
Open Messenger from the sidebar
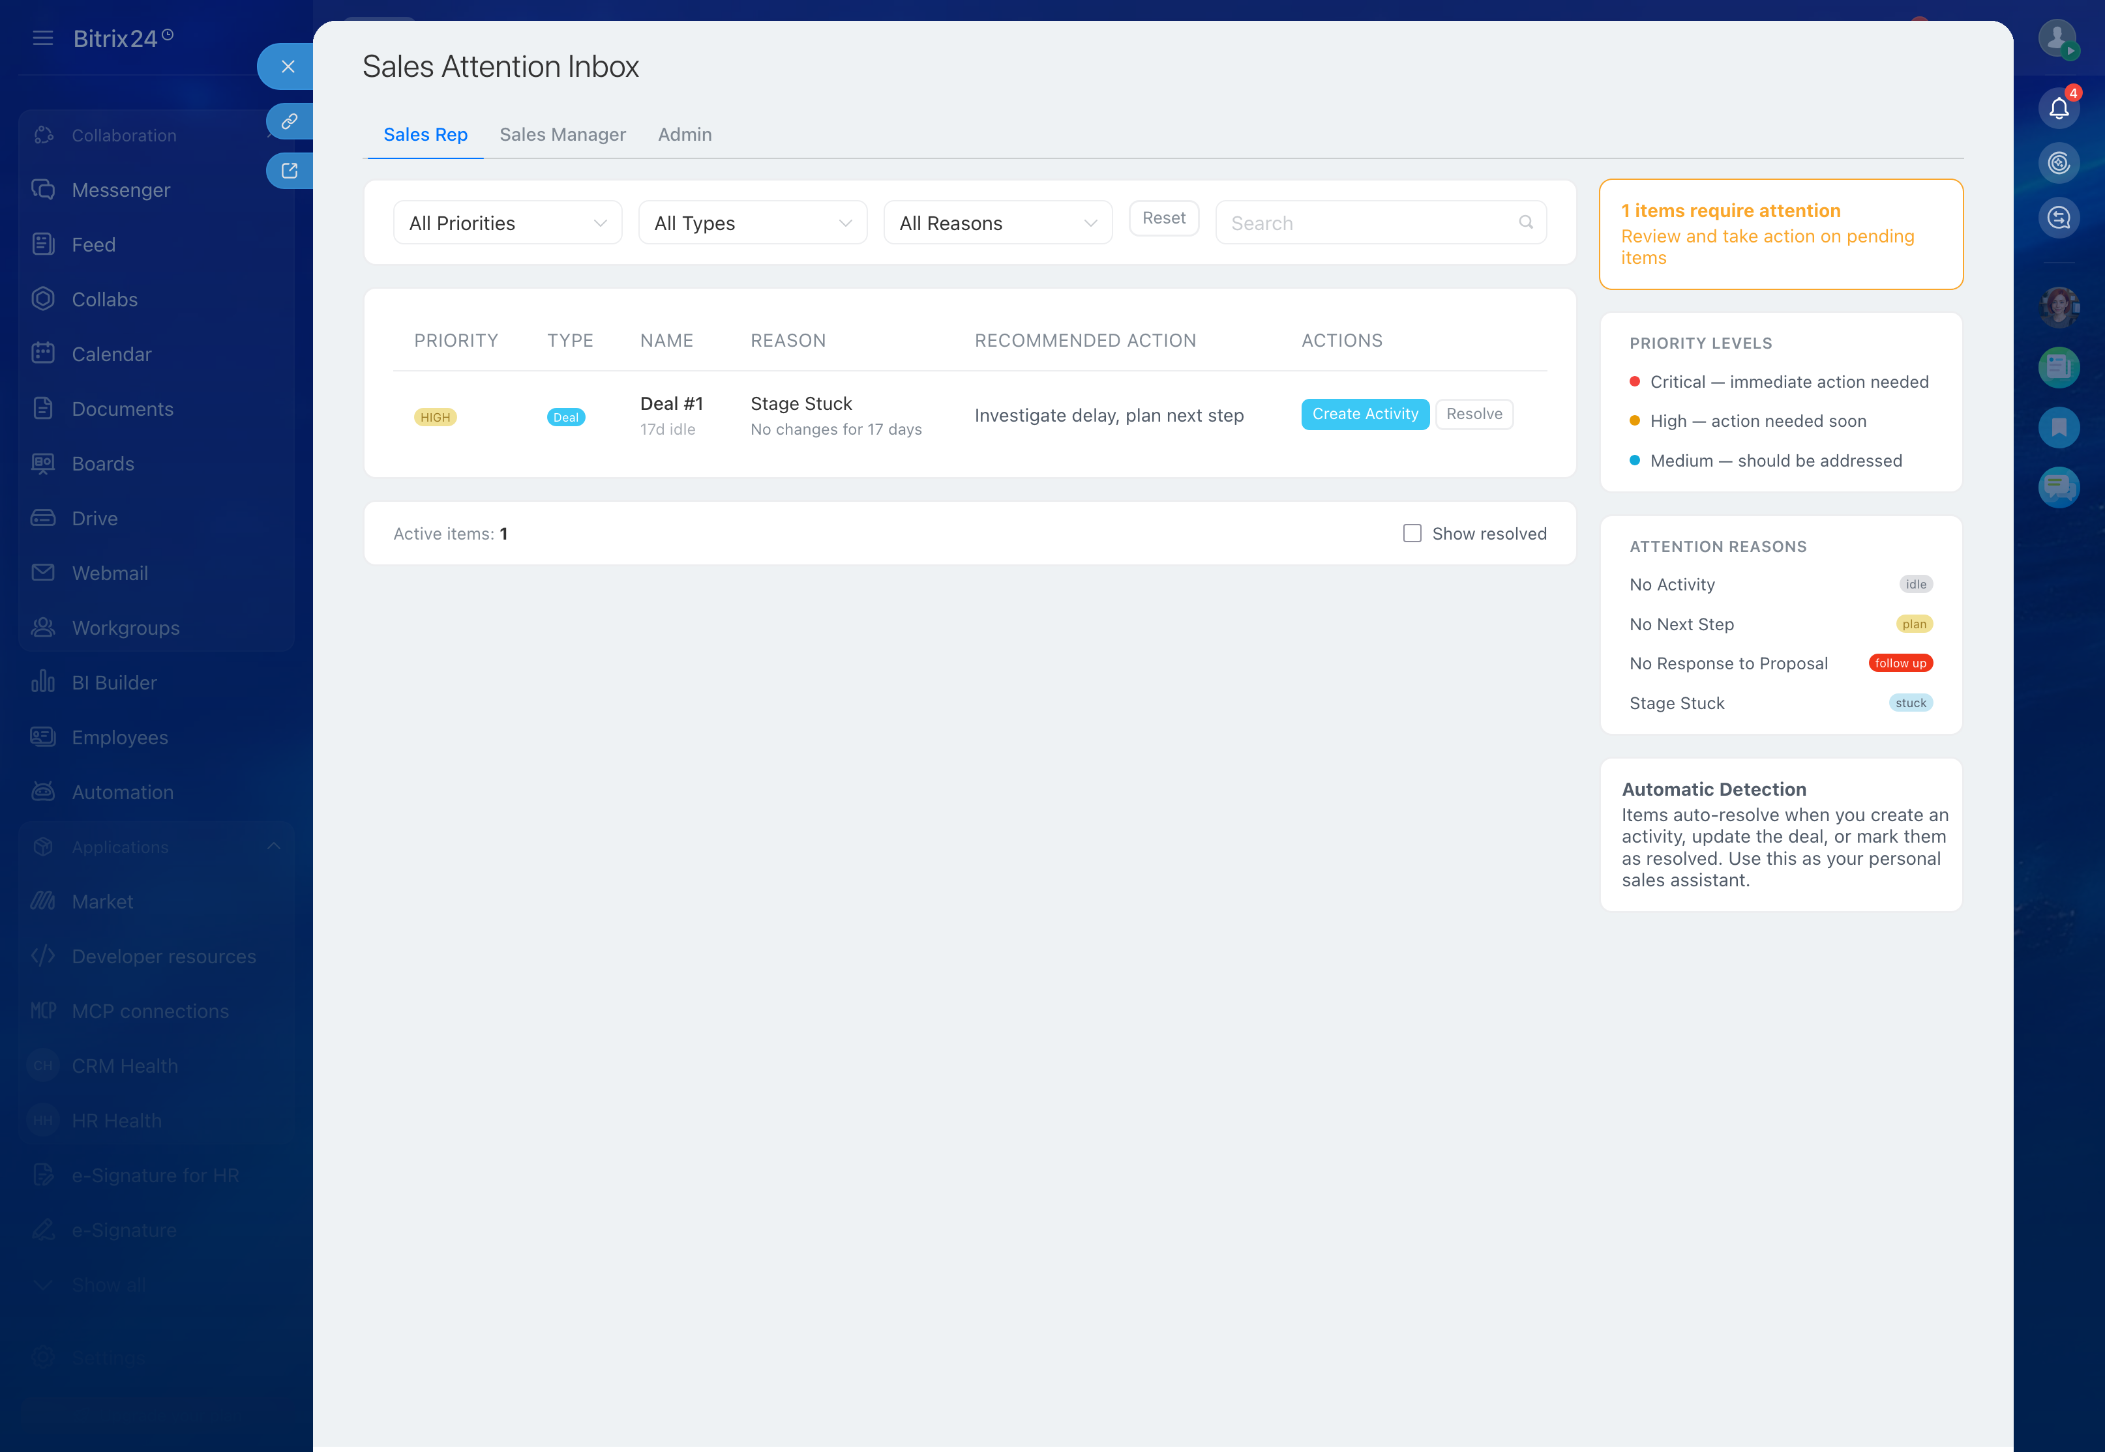pyautogui.click(x=121, y=190)
